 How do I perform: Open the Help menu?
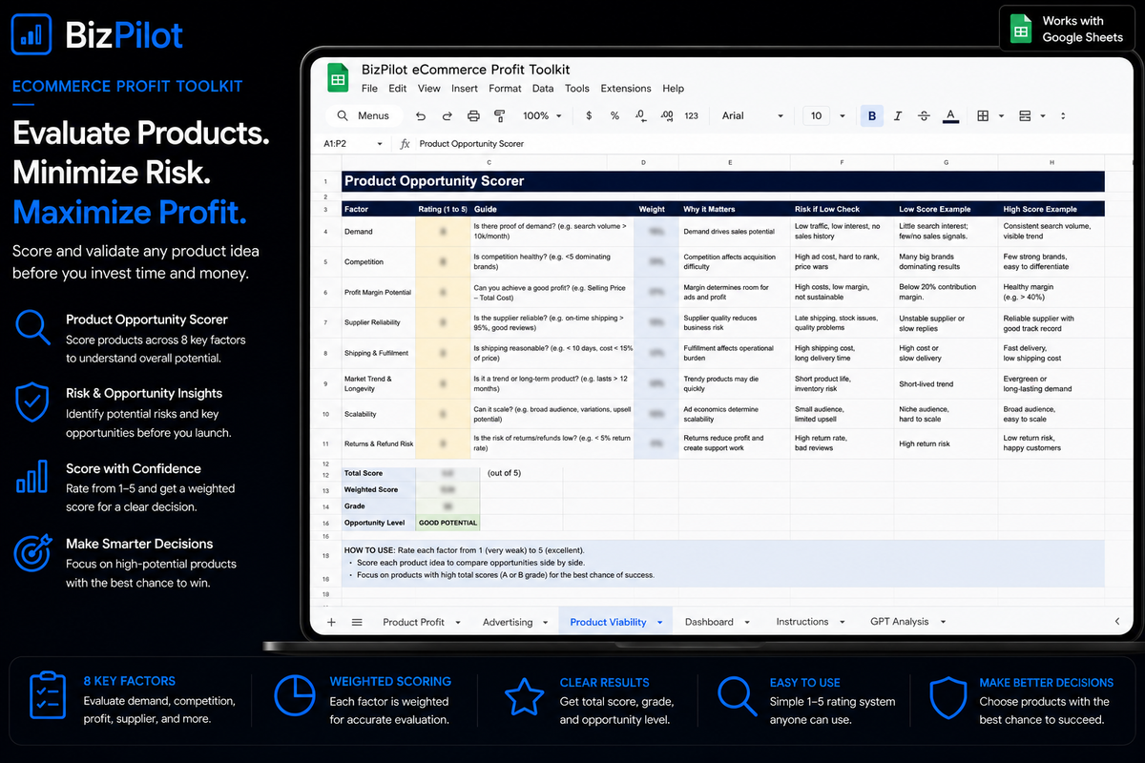(674, 89)
